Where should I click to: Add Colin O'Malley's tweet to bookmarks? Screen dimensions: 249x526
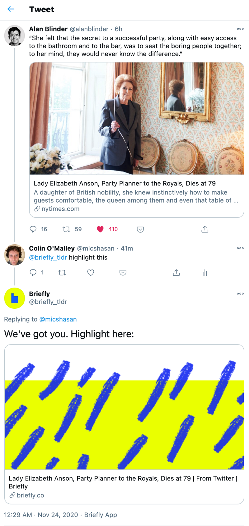[x=123, y=272]
